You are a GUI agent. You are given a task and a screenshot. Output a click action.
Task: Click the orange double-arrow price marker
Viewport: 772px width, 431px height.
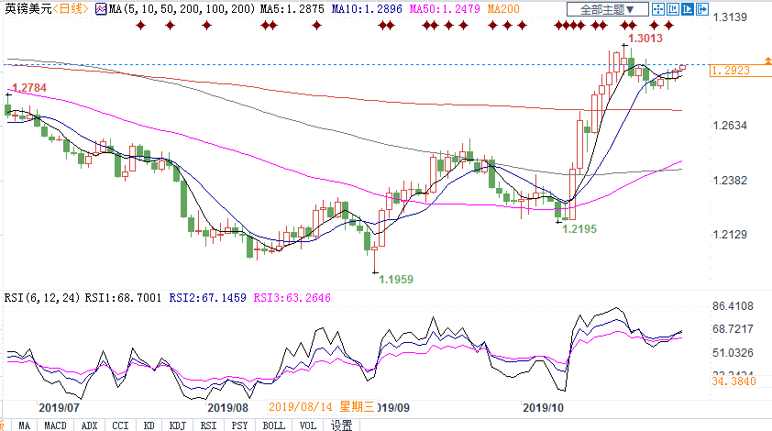click(x=766, y=60)
